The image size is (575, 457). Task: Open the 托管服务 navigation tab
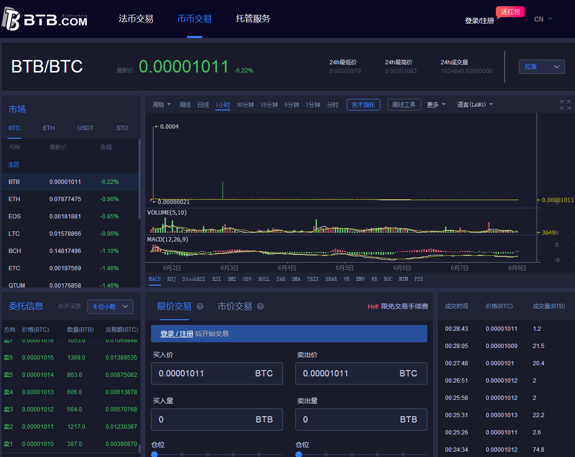[x=253, y=19]
